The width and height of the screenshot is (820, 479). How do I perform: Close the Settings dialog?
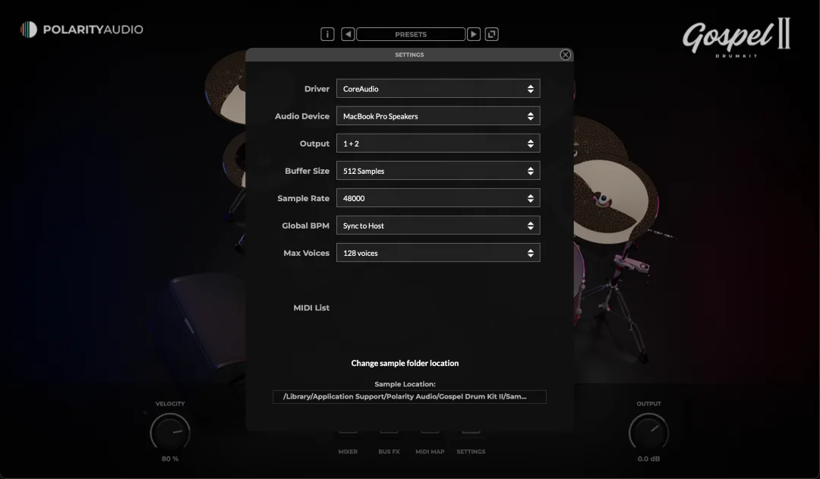coord(565,55)
